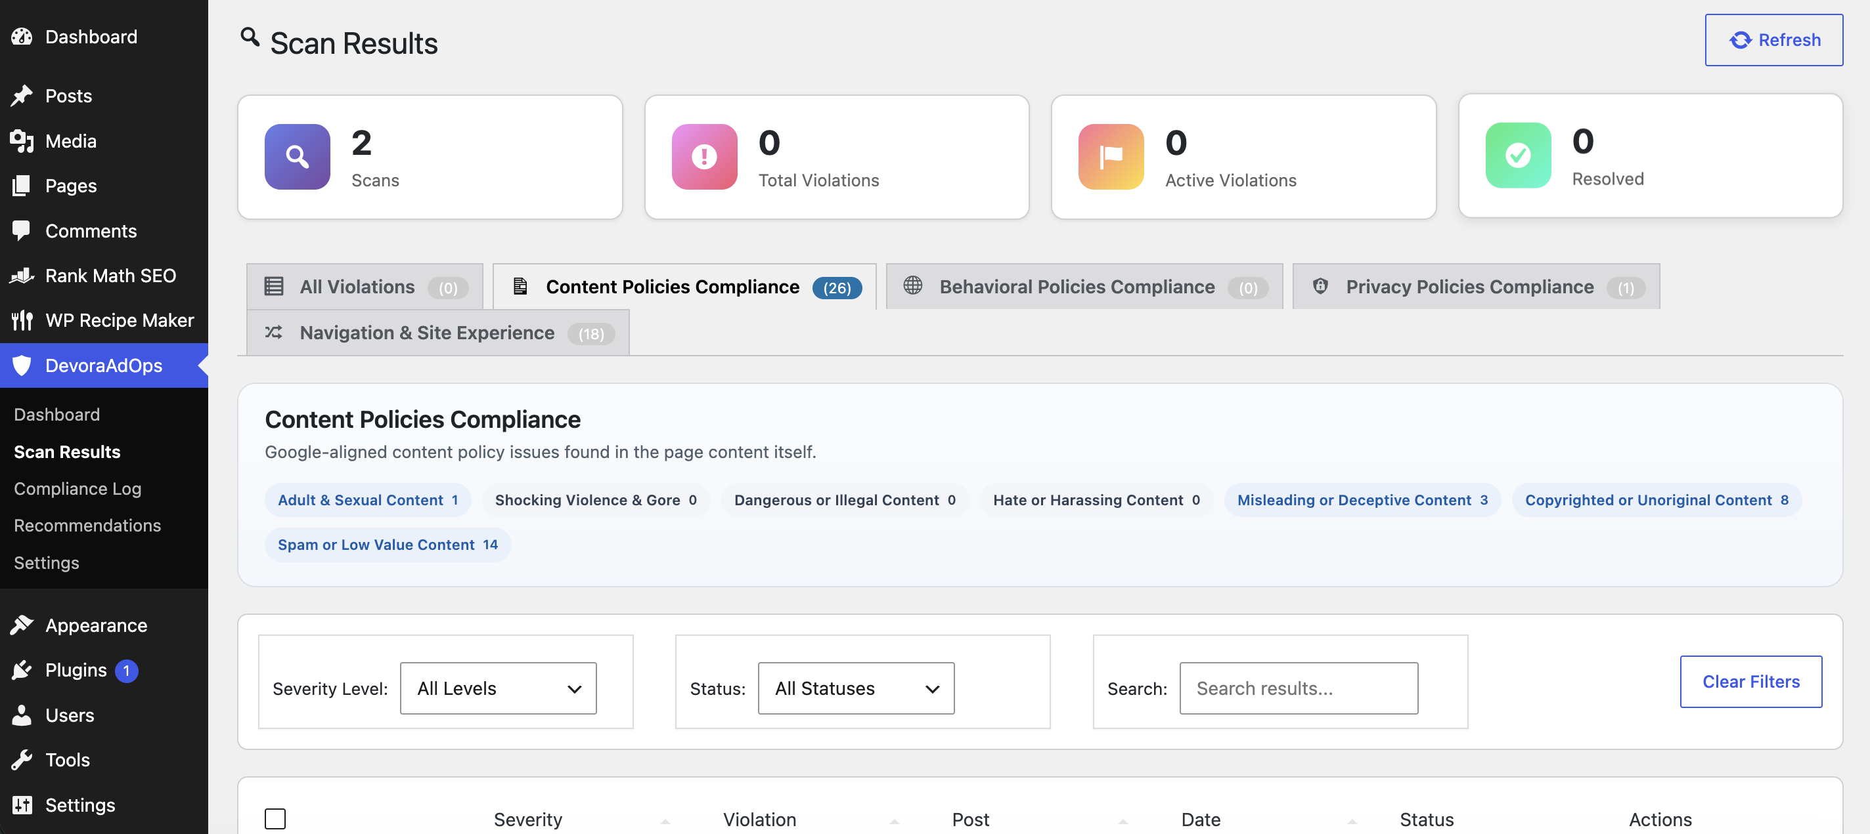Click the Comments bubble icon
The image size is (1870, 834).
pyautogui.click(x=22, y=230)
